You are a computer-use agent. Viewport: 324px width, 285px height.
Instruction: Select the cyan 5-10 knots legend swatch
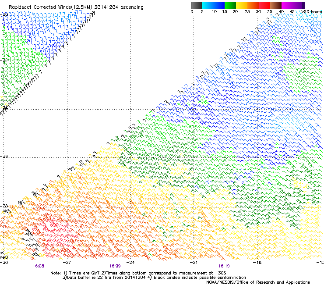pos(207,5)
